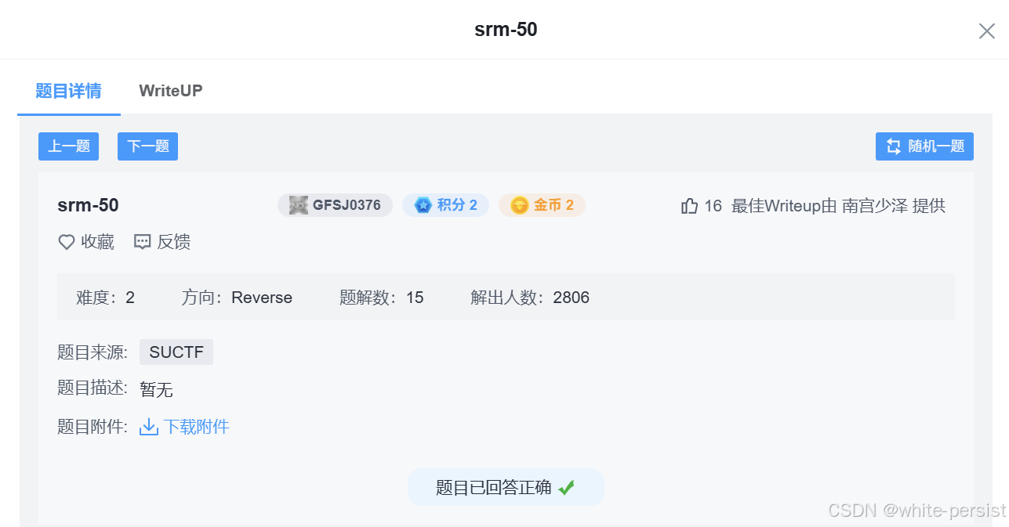The width and height of the screenshot is (1009, 527).
Task: Open the 题目详情 tab
Action: point(68,91)
